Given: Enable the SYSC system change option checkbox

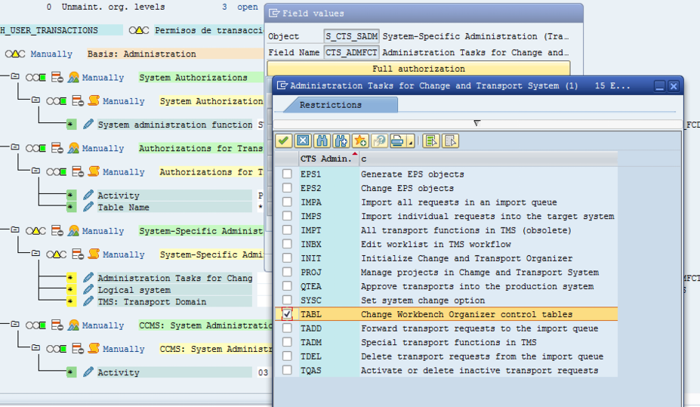Looking at the screenshot, I should pyautogui.click(x=287, y=300).
